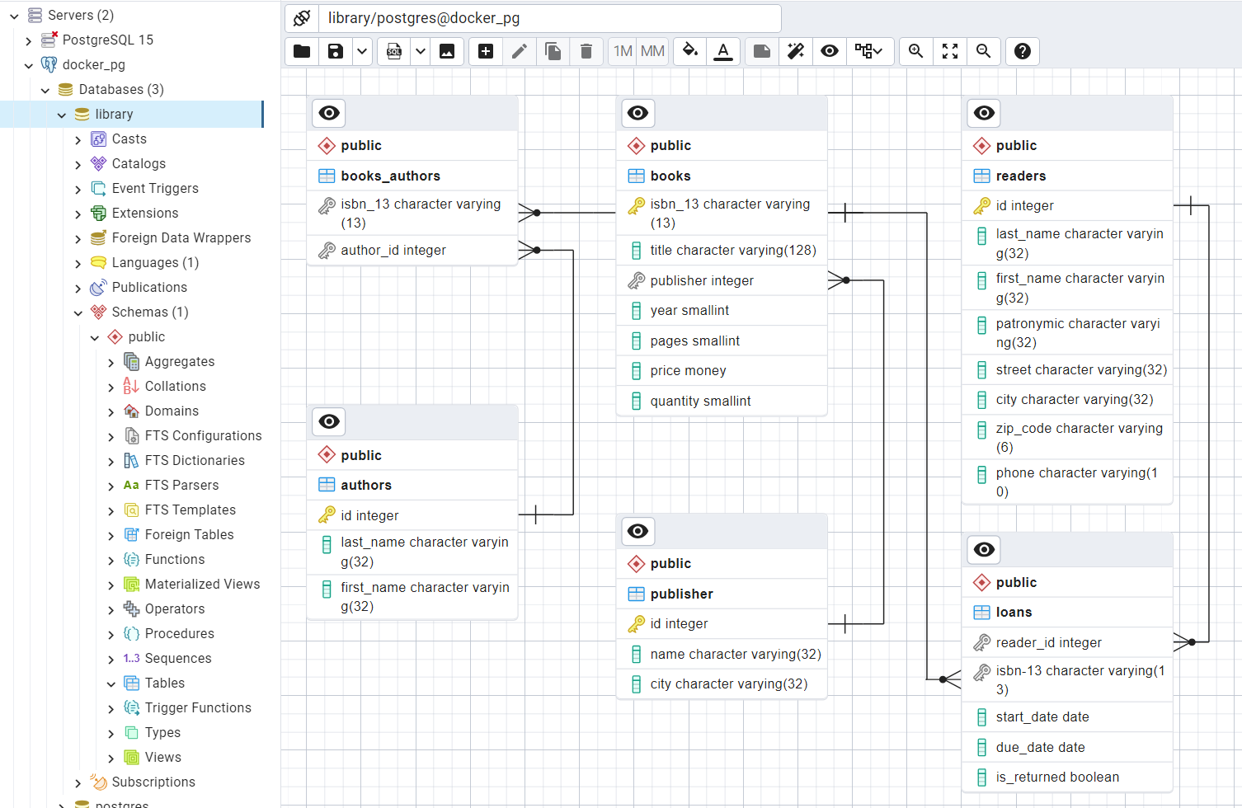The height and width of the screenshot is (808, 1242).
Task: Save the current ERD diagram
Action: [335, 51]
